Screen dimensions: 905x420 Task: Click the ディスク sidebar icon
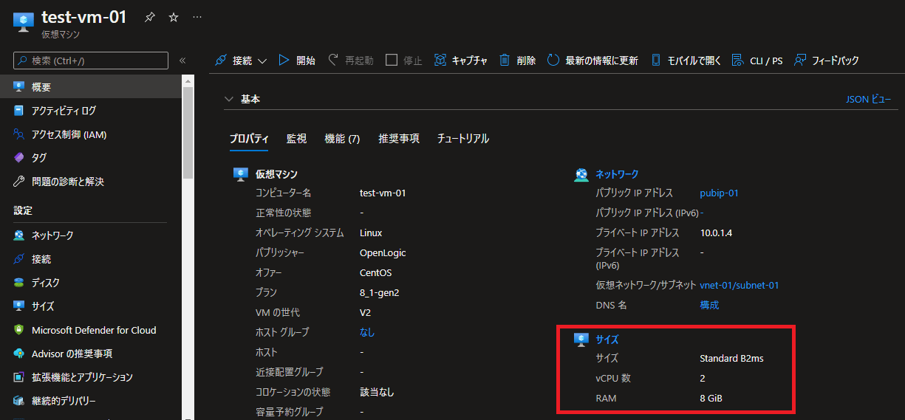click(19, 283)
